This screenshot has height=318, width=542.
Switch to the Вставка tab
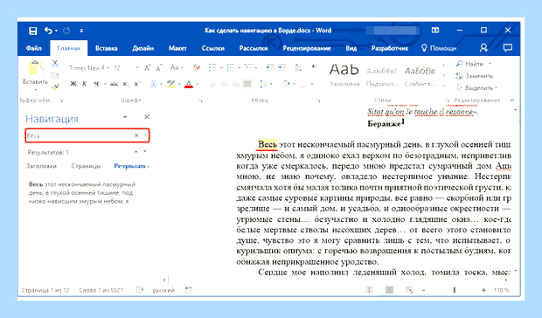pyautogui.click(x=106, y=48)
